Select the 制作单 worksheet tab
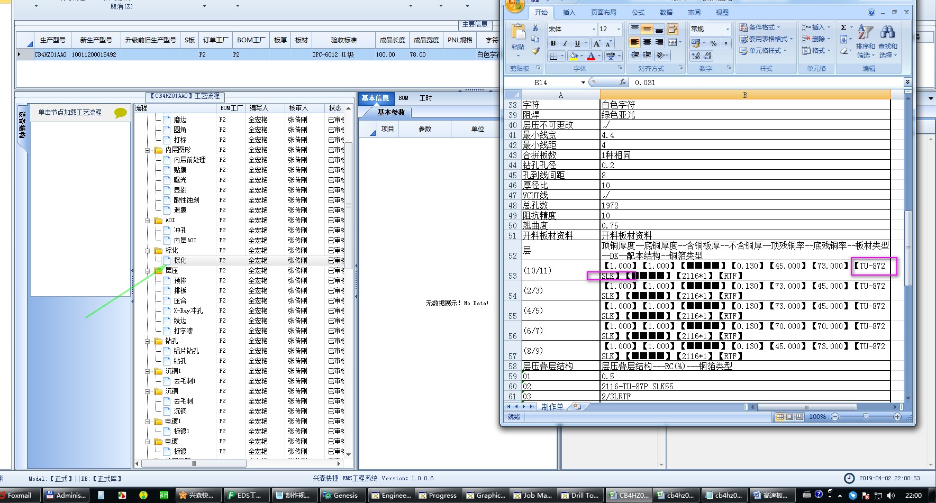Screen dimensions: 936x503 tap(552, 407)
